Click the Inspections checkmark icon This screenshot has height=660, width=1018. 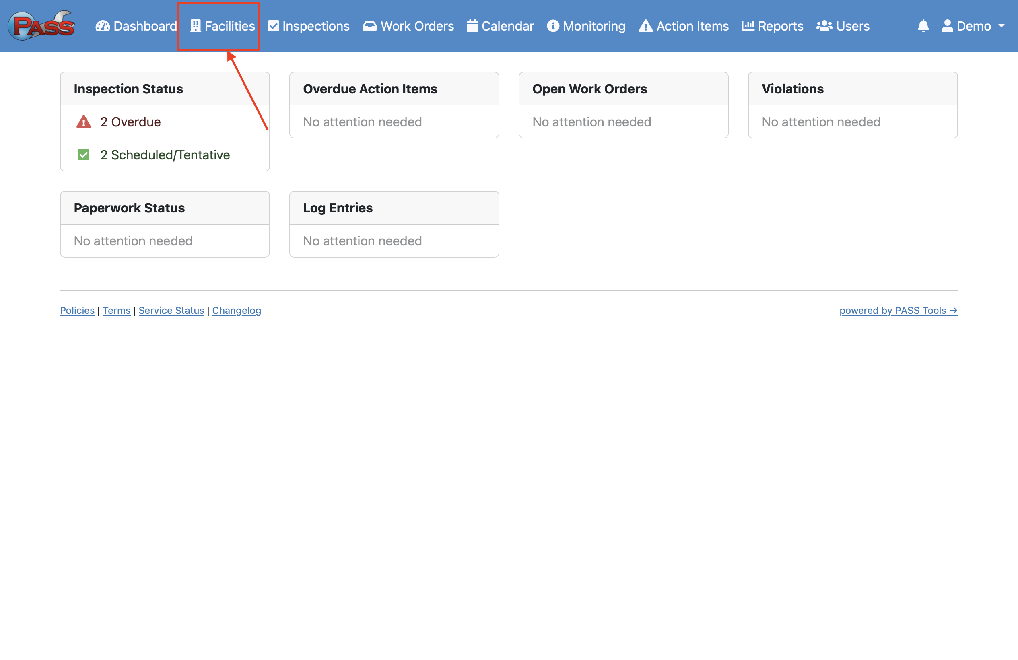tap(273, 26)
